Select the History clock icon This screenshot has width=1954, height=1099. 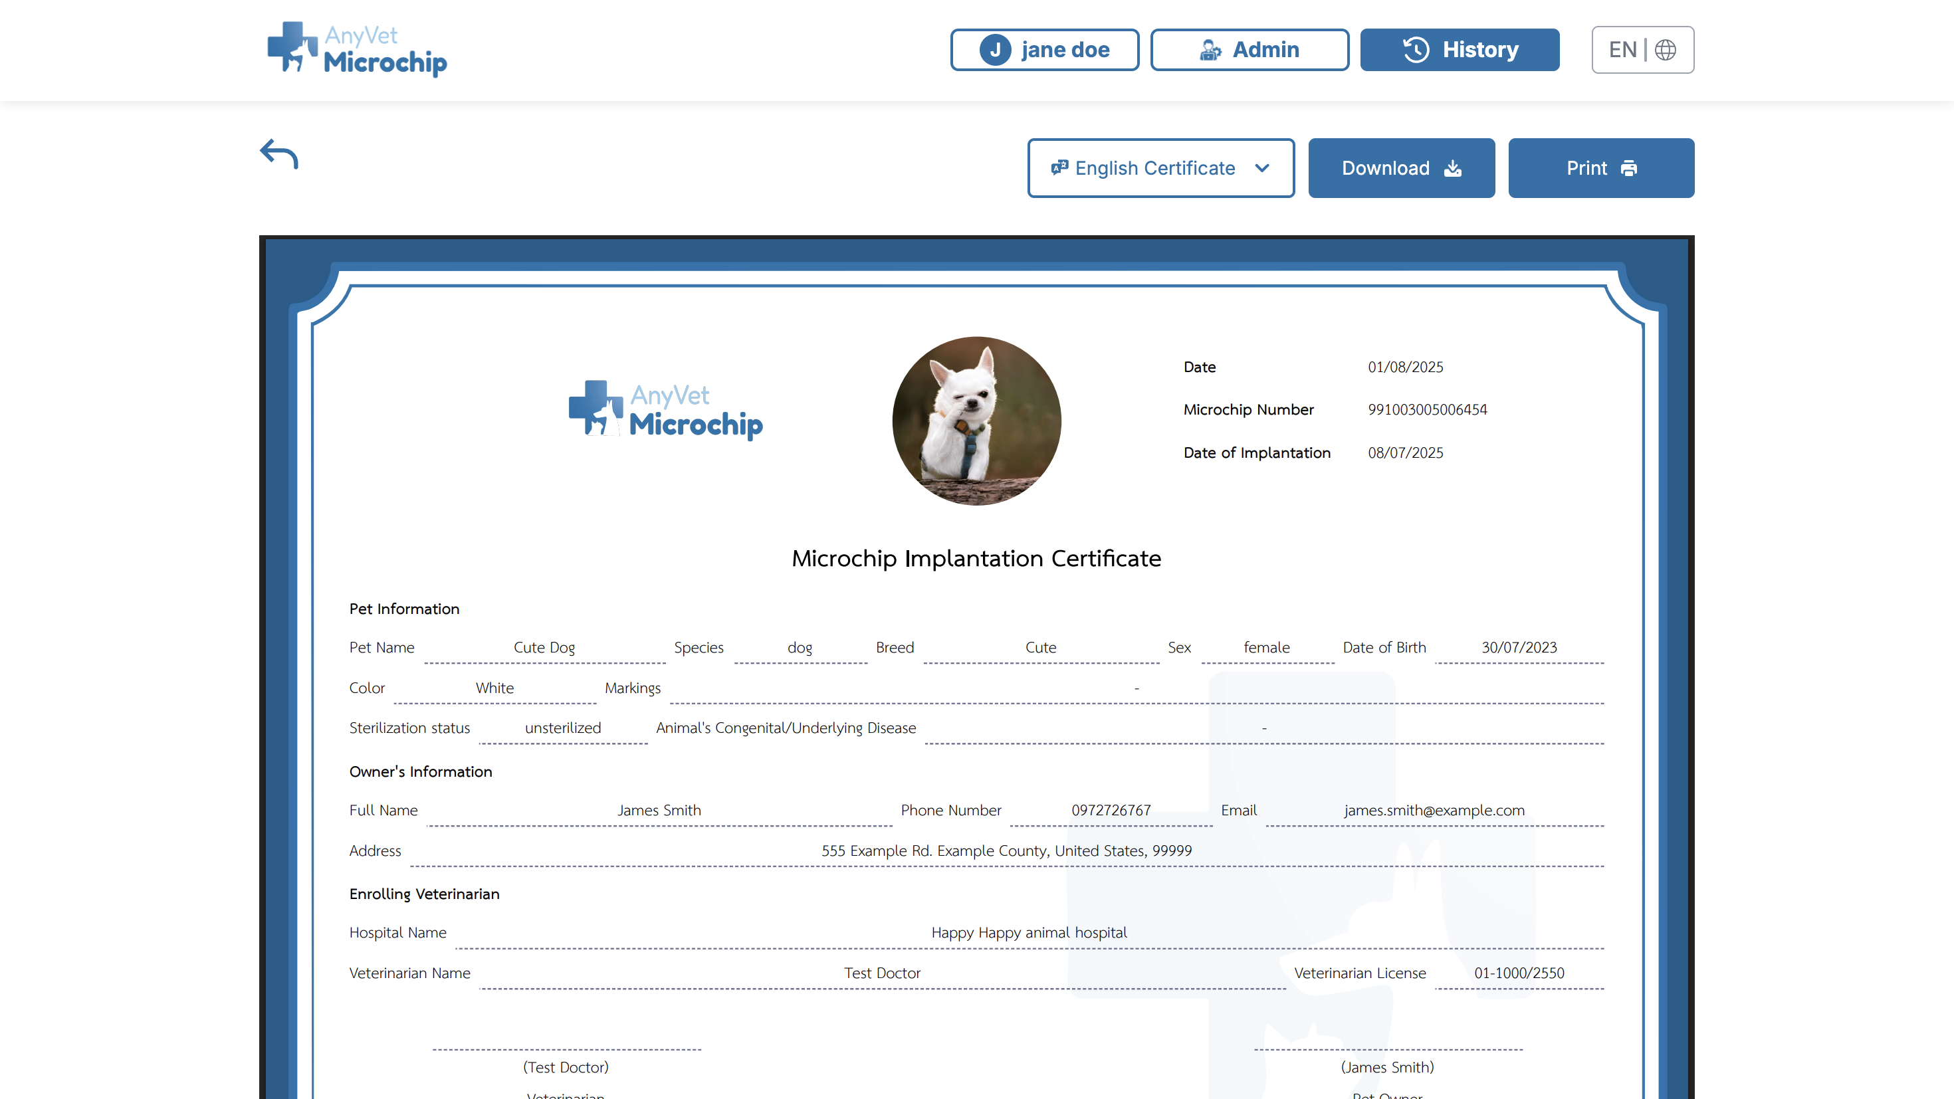[x=1417, y=50]
